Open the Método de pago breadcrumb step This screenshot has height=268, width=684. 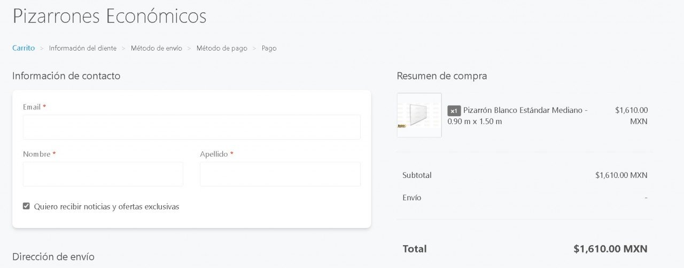[222, 48]
